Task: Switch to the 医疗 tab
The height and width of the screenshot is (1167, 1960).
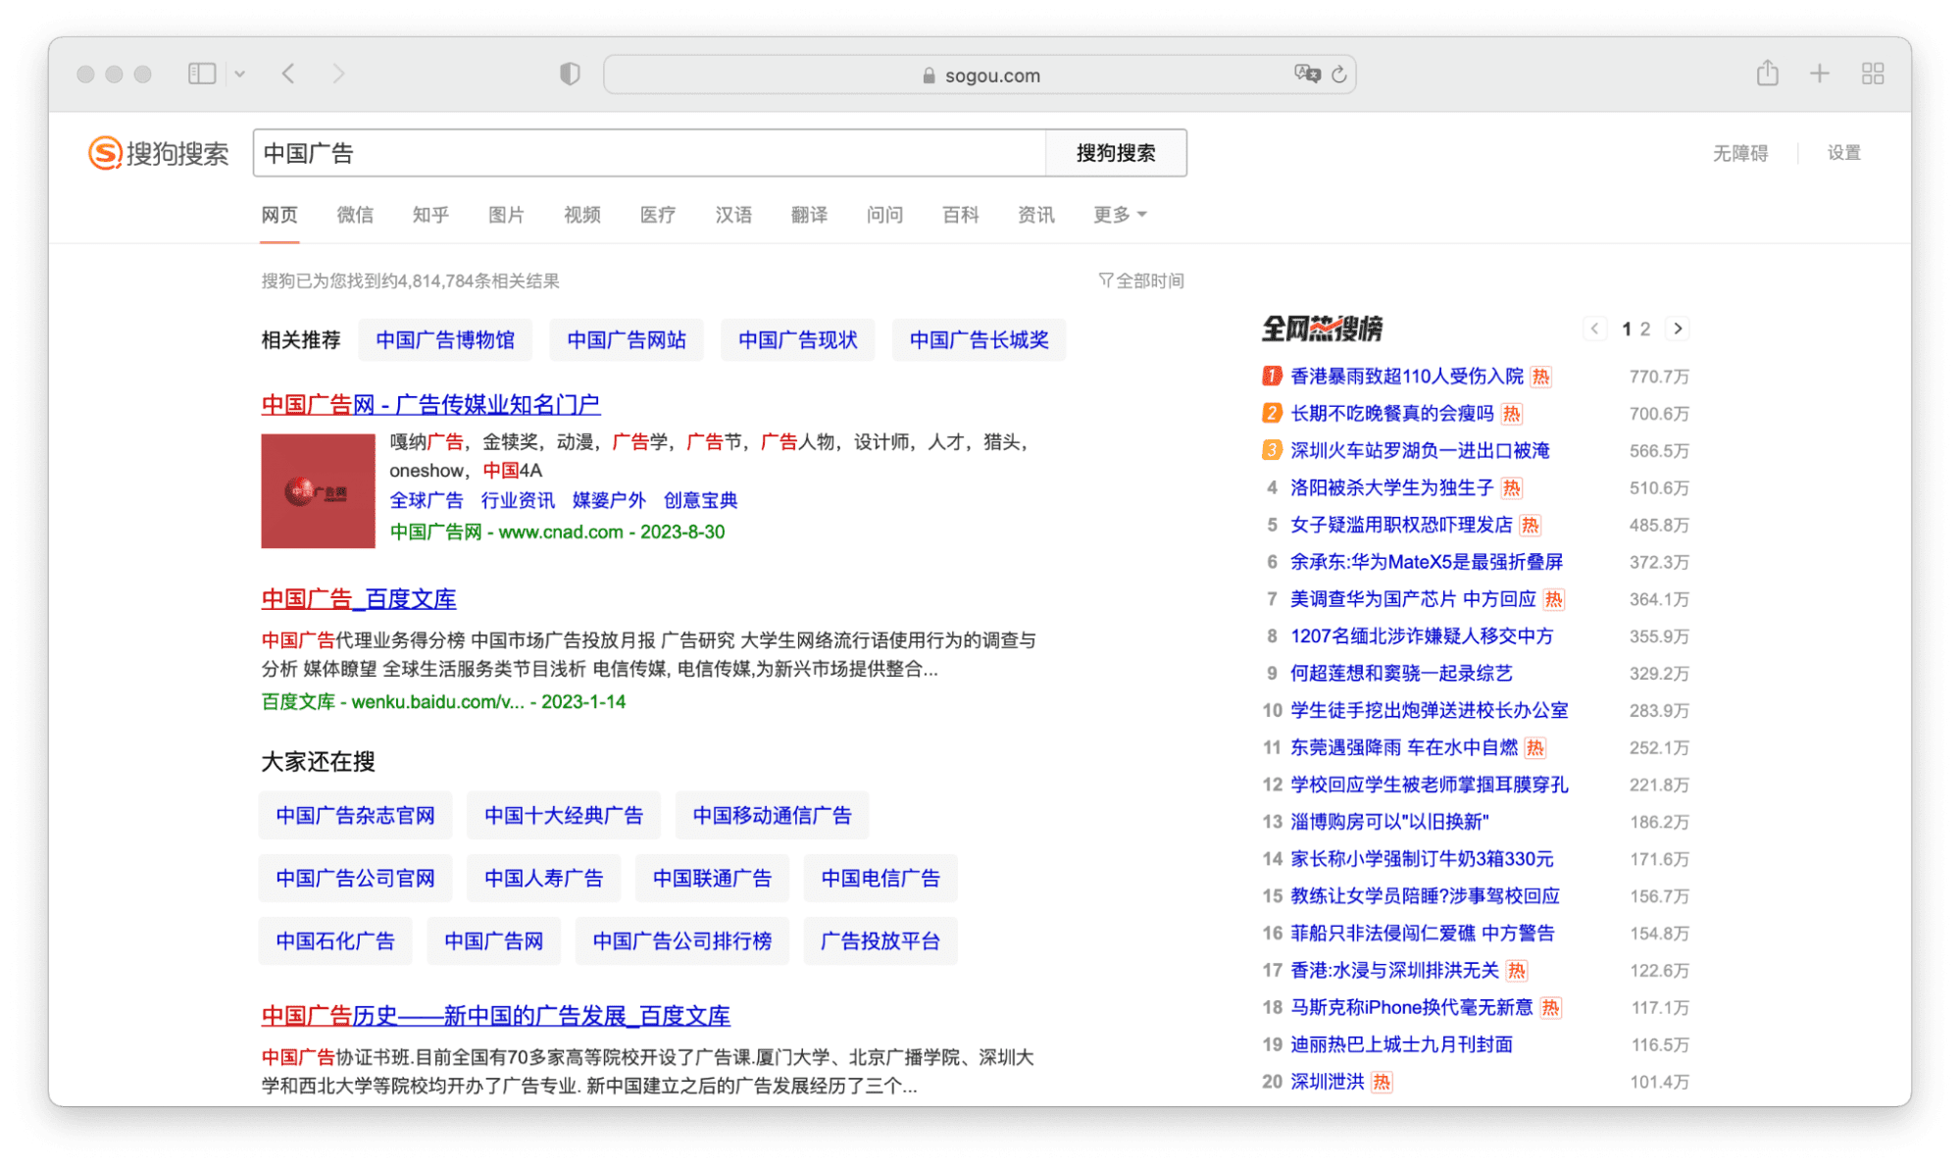Action: (658, 215)
